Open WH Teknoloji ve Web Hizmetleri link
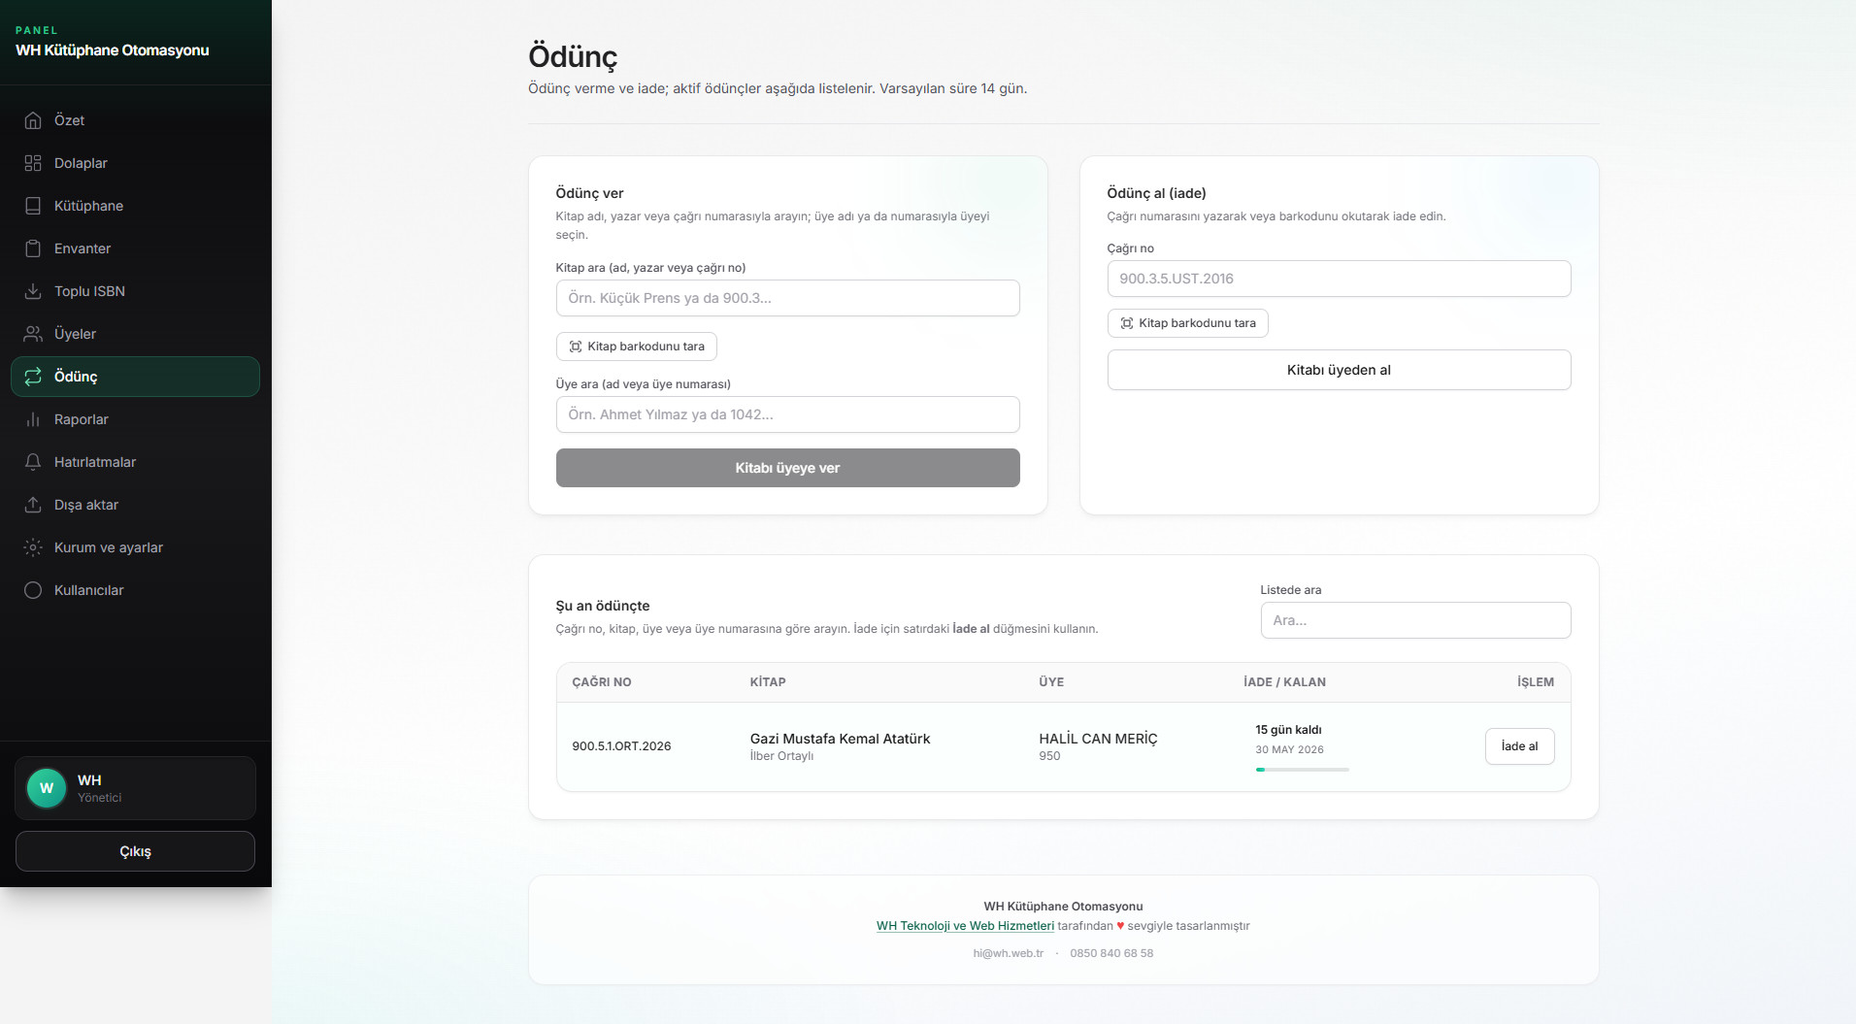Image resolution: width=1856 pixels, height=1024 pixels. [x=965, y=926]
